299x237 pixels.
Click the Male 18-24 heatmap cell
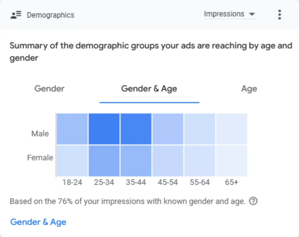(72, 129)
